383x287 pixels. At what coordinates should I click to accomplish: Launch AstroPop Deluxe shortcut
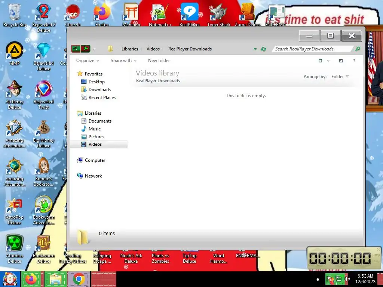(15, 211)
